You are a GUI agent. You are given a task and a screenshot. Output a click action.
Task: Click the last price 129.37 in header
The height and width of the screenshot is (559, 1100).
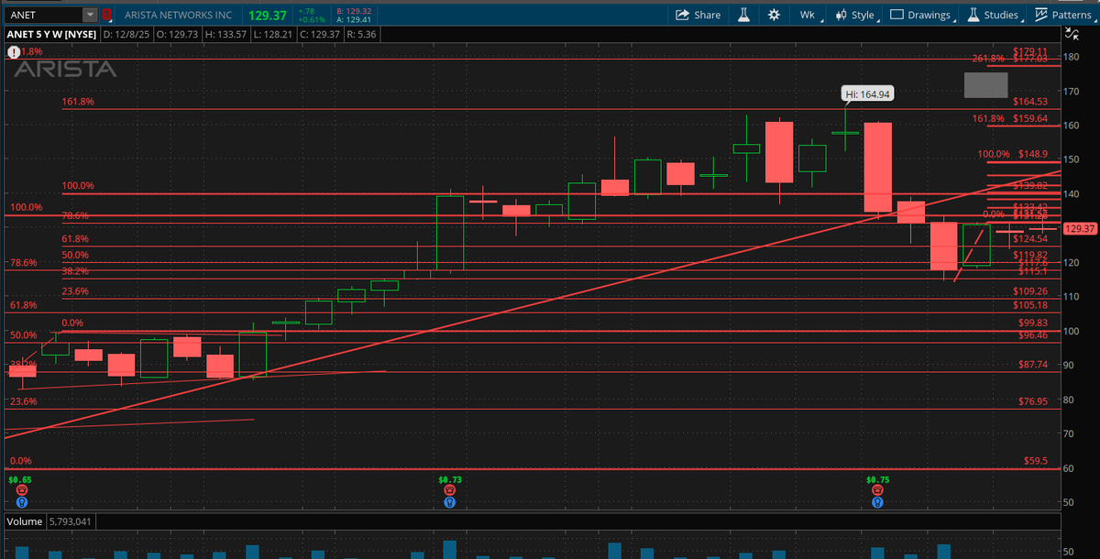click(x=269, y=15)
